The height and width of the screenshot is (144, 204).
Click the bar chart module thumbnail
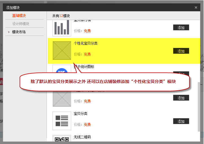point(62,28)
